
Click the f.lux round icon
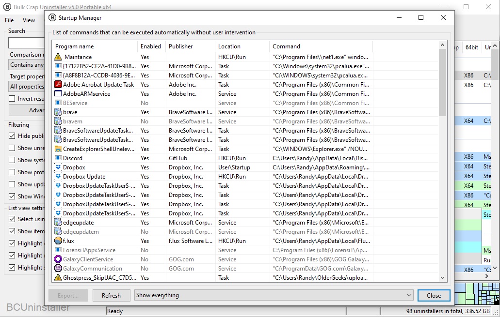tap(58, 241)
